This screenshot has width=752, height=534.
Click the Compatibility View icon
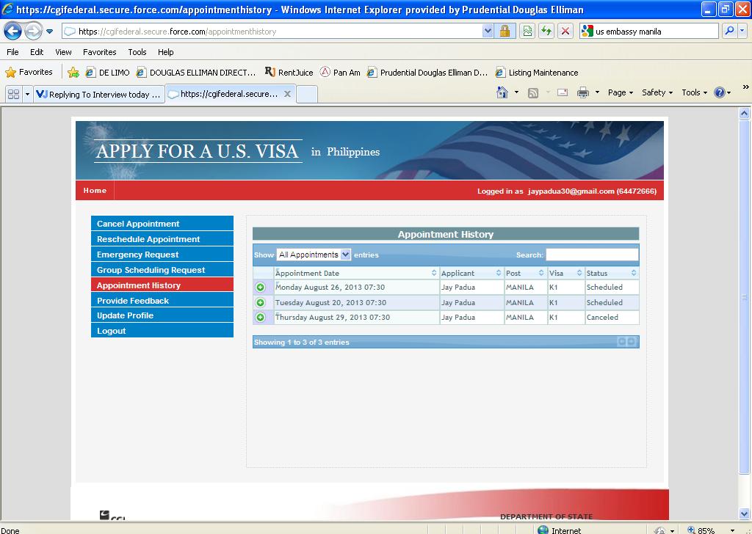527,32
